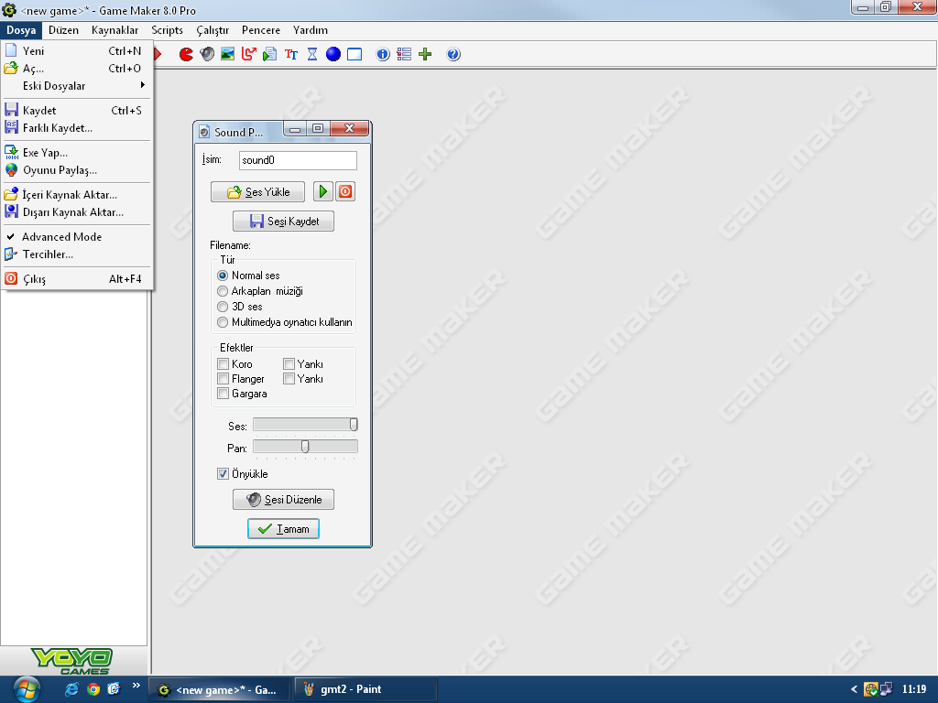The image size is (938, 703).
Task: Click the new game Game Maker taskbar button
Action: click(x=220, y=689)
